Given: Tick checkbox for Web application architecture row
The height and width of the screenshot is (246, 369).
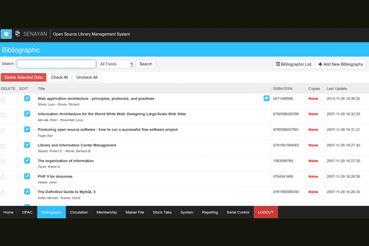Looking at the screenshot, I should 3,99.
